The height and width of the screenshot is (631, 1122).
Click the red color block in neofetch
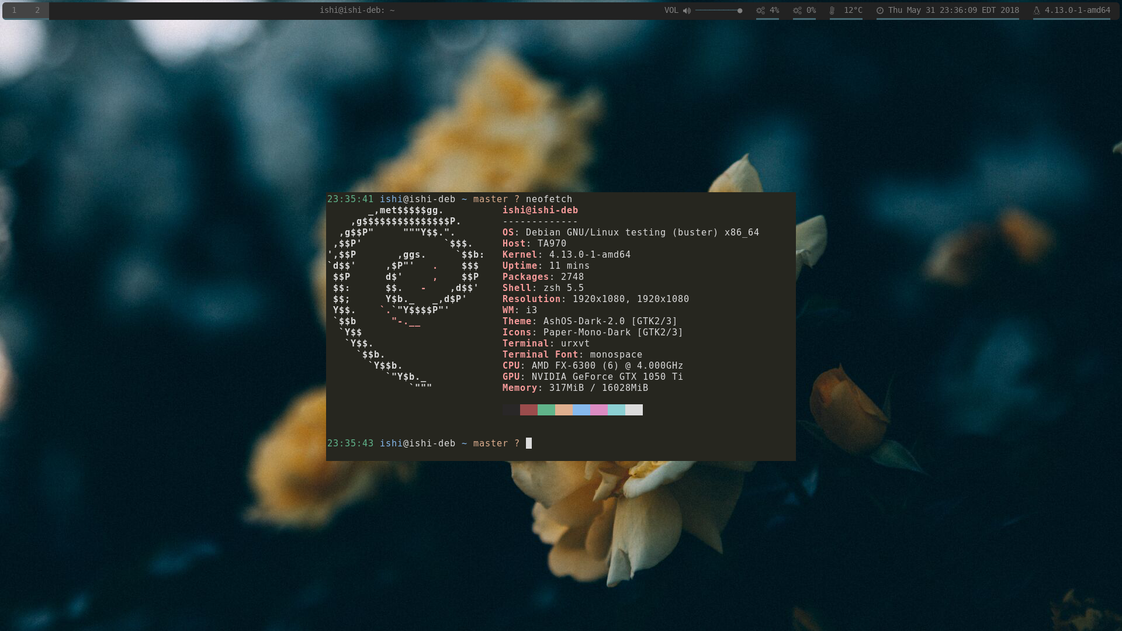pos(528,410)
